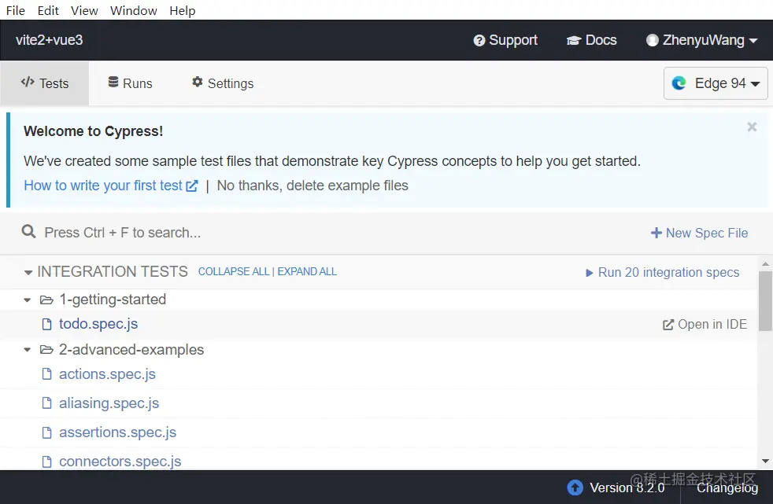The image size is (773, 504).
Task: Click the Open in IDE external icon
Action: click(x=668, y=325)
